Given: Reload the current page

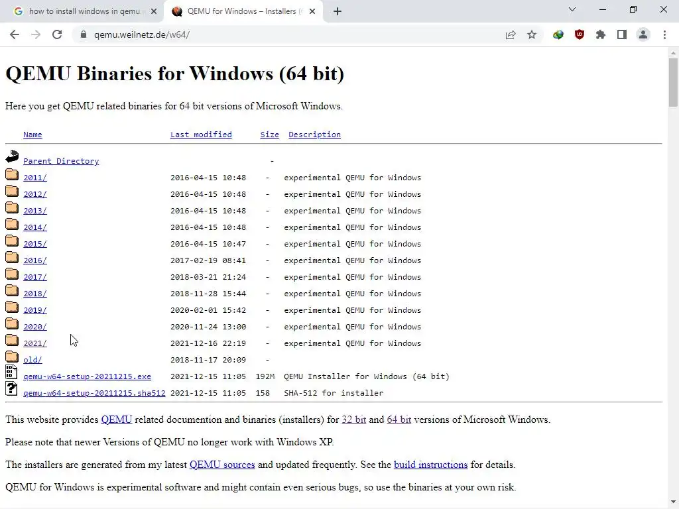Looking at the screenshot, I should click(57, 34).
